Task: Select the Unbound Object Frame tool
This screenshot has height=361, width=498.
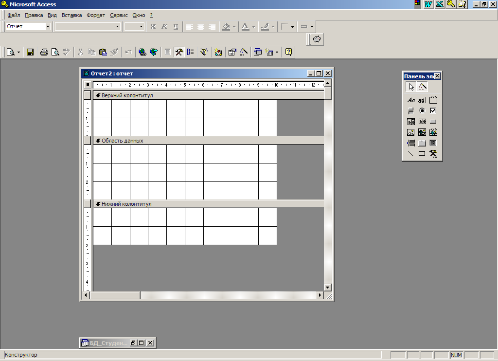Action: [422, 132]
